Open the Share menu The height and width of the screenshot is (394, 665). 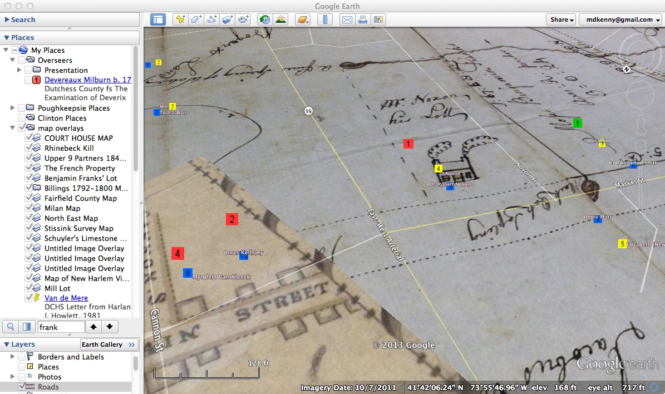[x=561, y=19]
